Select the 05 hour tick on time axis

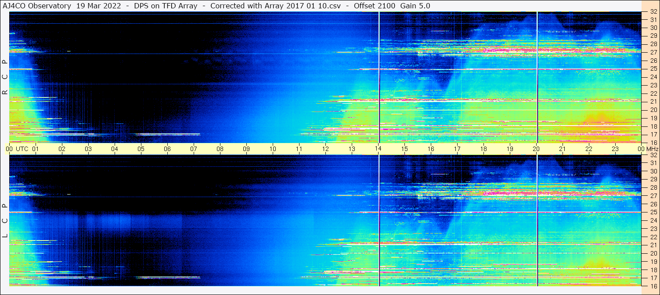[x=141, y=149]
